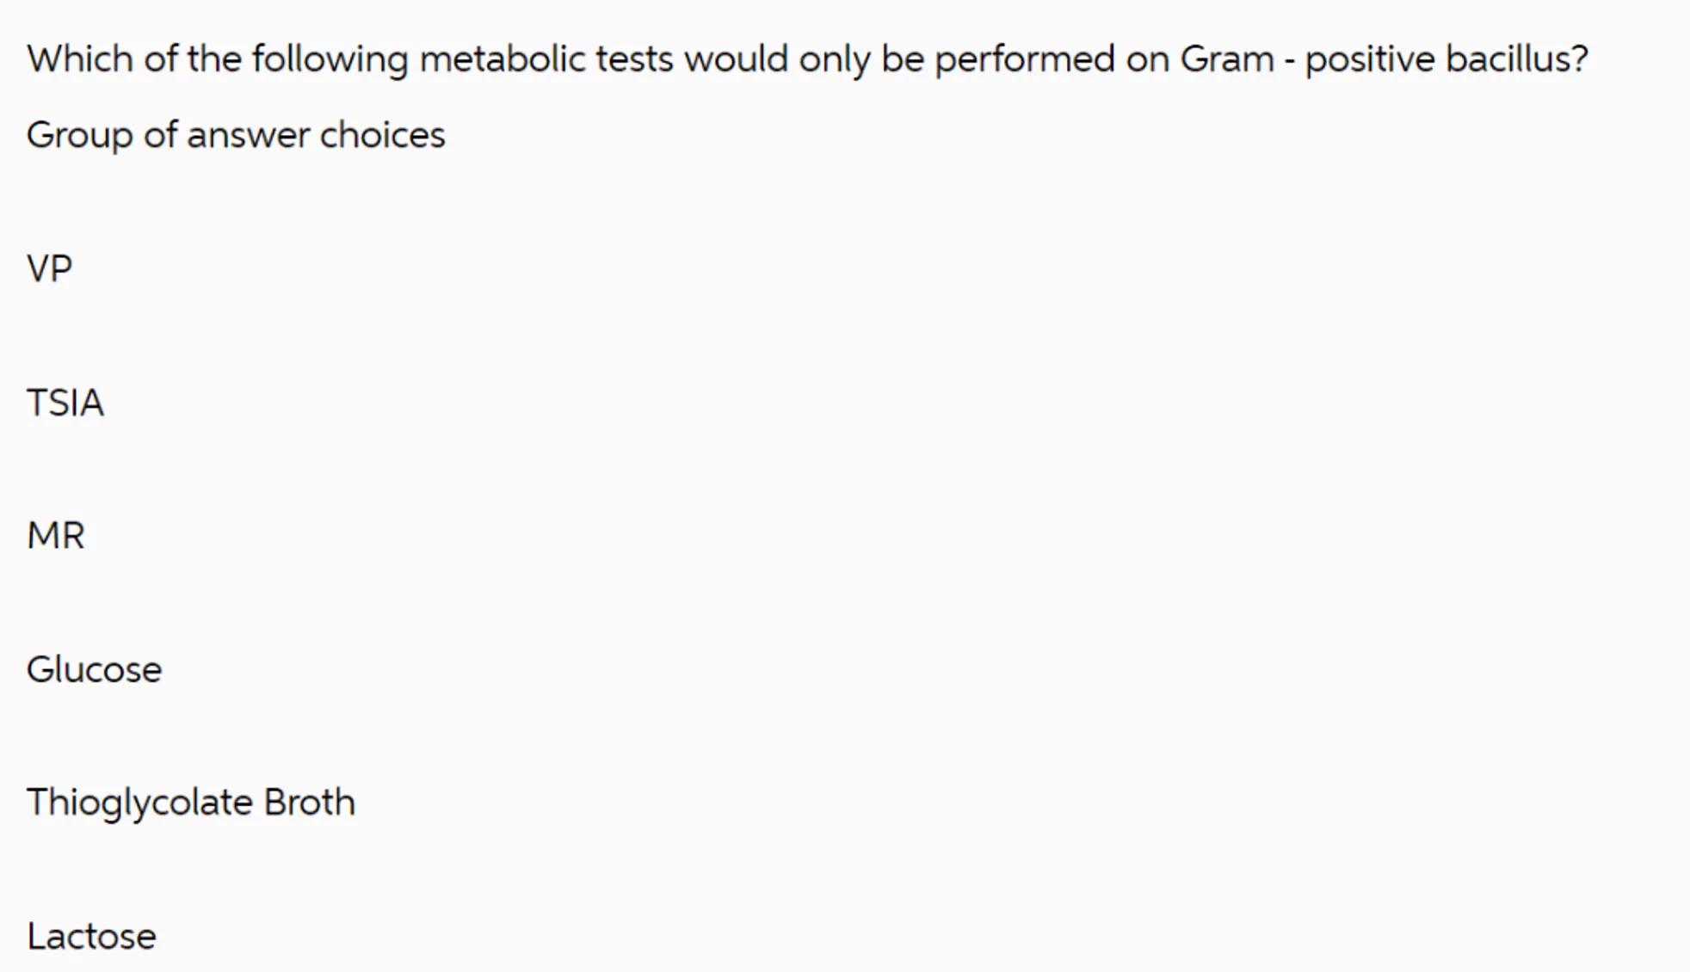Click the word 'would' in the question
Image resolution: width=1690 pixels, height=972 pixels.
click(x=736, y=59)
